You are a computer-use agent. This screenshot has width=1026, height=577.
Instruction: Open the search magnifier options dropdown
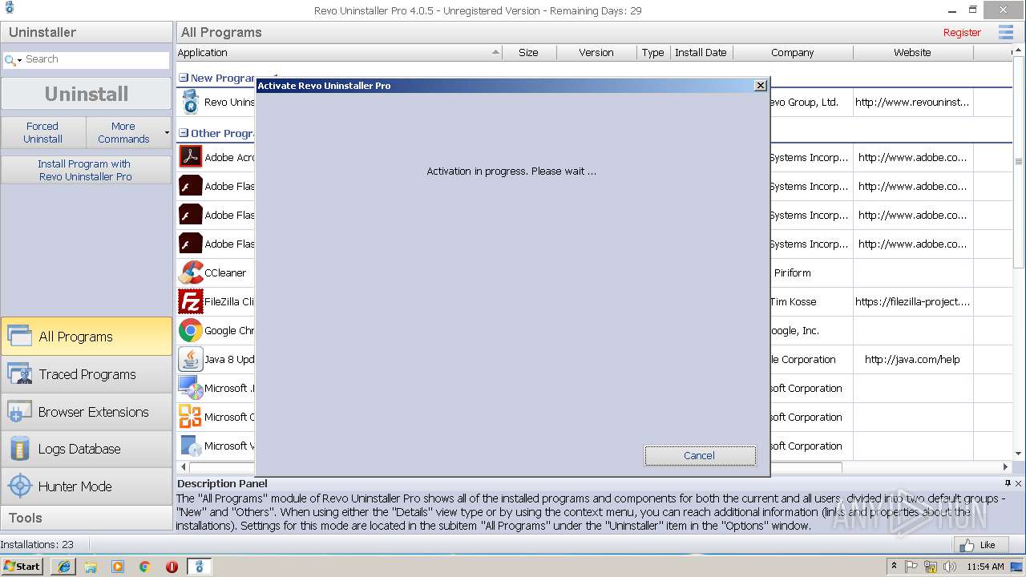(13, 60)
